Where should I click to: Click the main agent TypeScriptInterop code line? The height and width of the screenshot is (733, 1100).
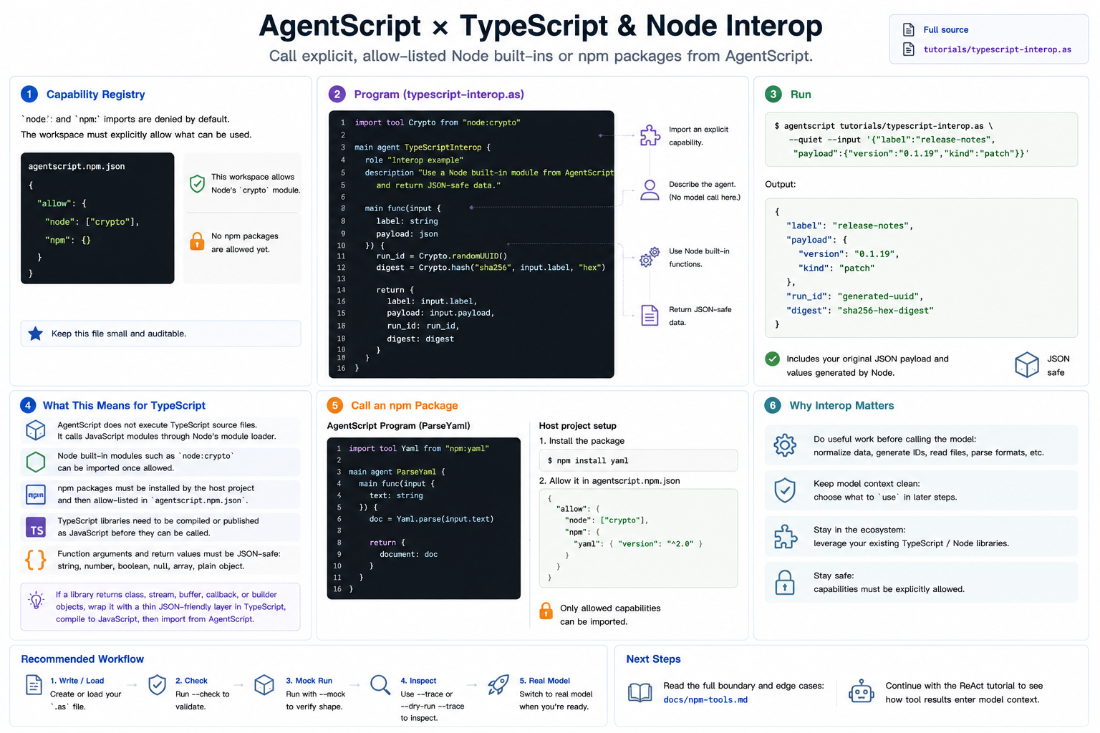pos(423,147)
